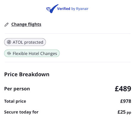135x117 pixels.
Task: Select the £25 pp deposit amount
Action: (x=124, y=112)
